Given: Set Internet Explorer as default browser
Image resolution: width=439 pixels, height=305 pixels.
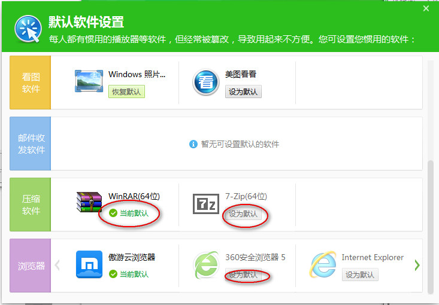Looking at the screenshot, I should click(360, 275).
